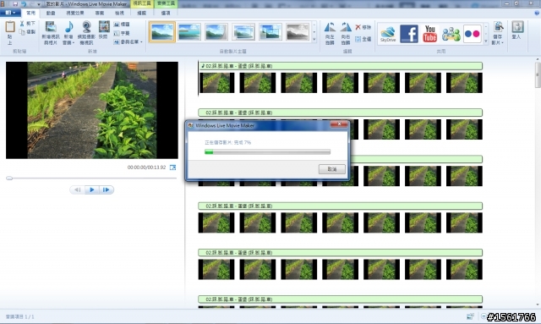The height and width of the screenshot is (324, 541).
Task: Click the Save icon in quick access toolbar
Action: tap(15, 4)
